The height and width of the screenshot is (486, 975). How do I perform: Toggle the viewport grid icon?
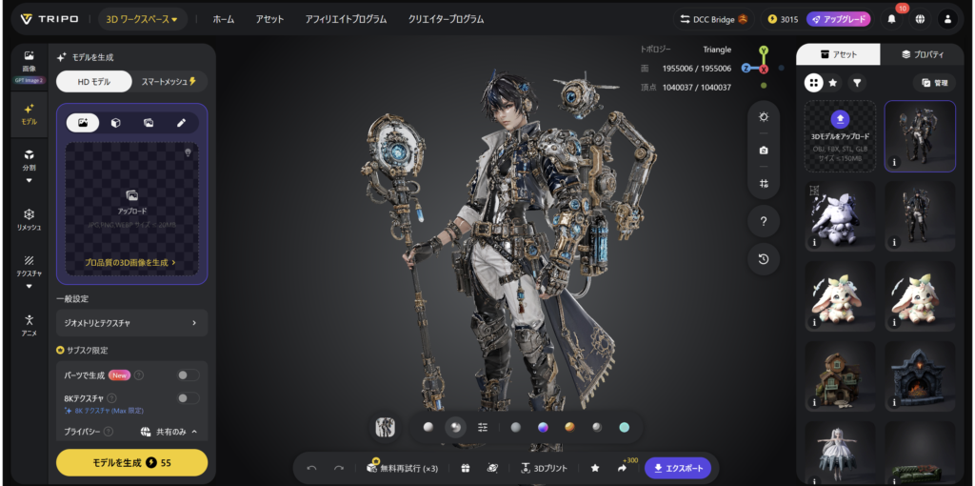pyautogui.click(x=764, y=184)
